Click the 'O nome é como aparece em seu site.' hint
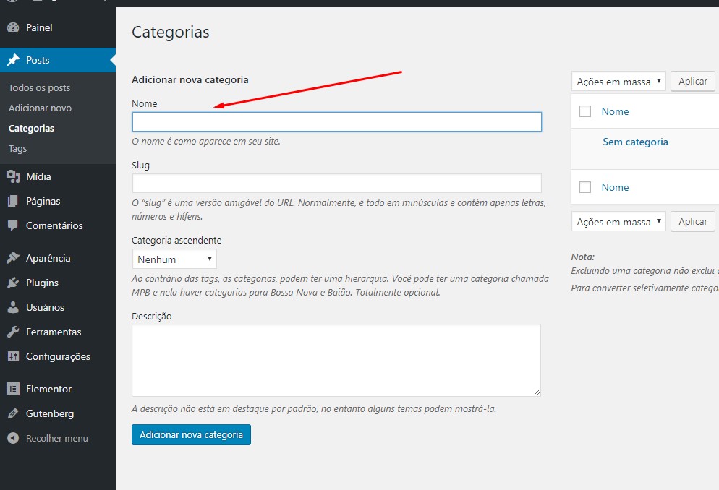 [206, 142]
